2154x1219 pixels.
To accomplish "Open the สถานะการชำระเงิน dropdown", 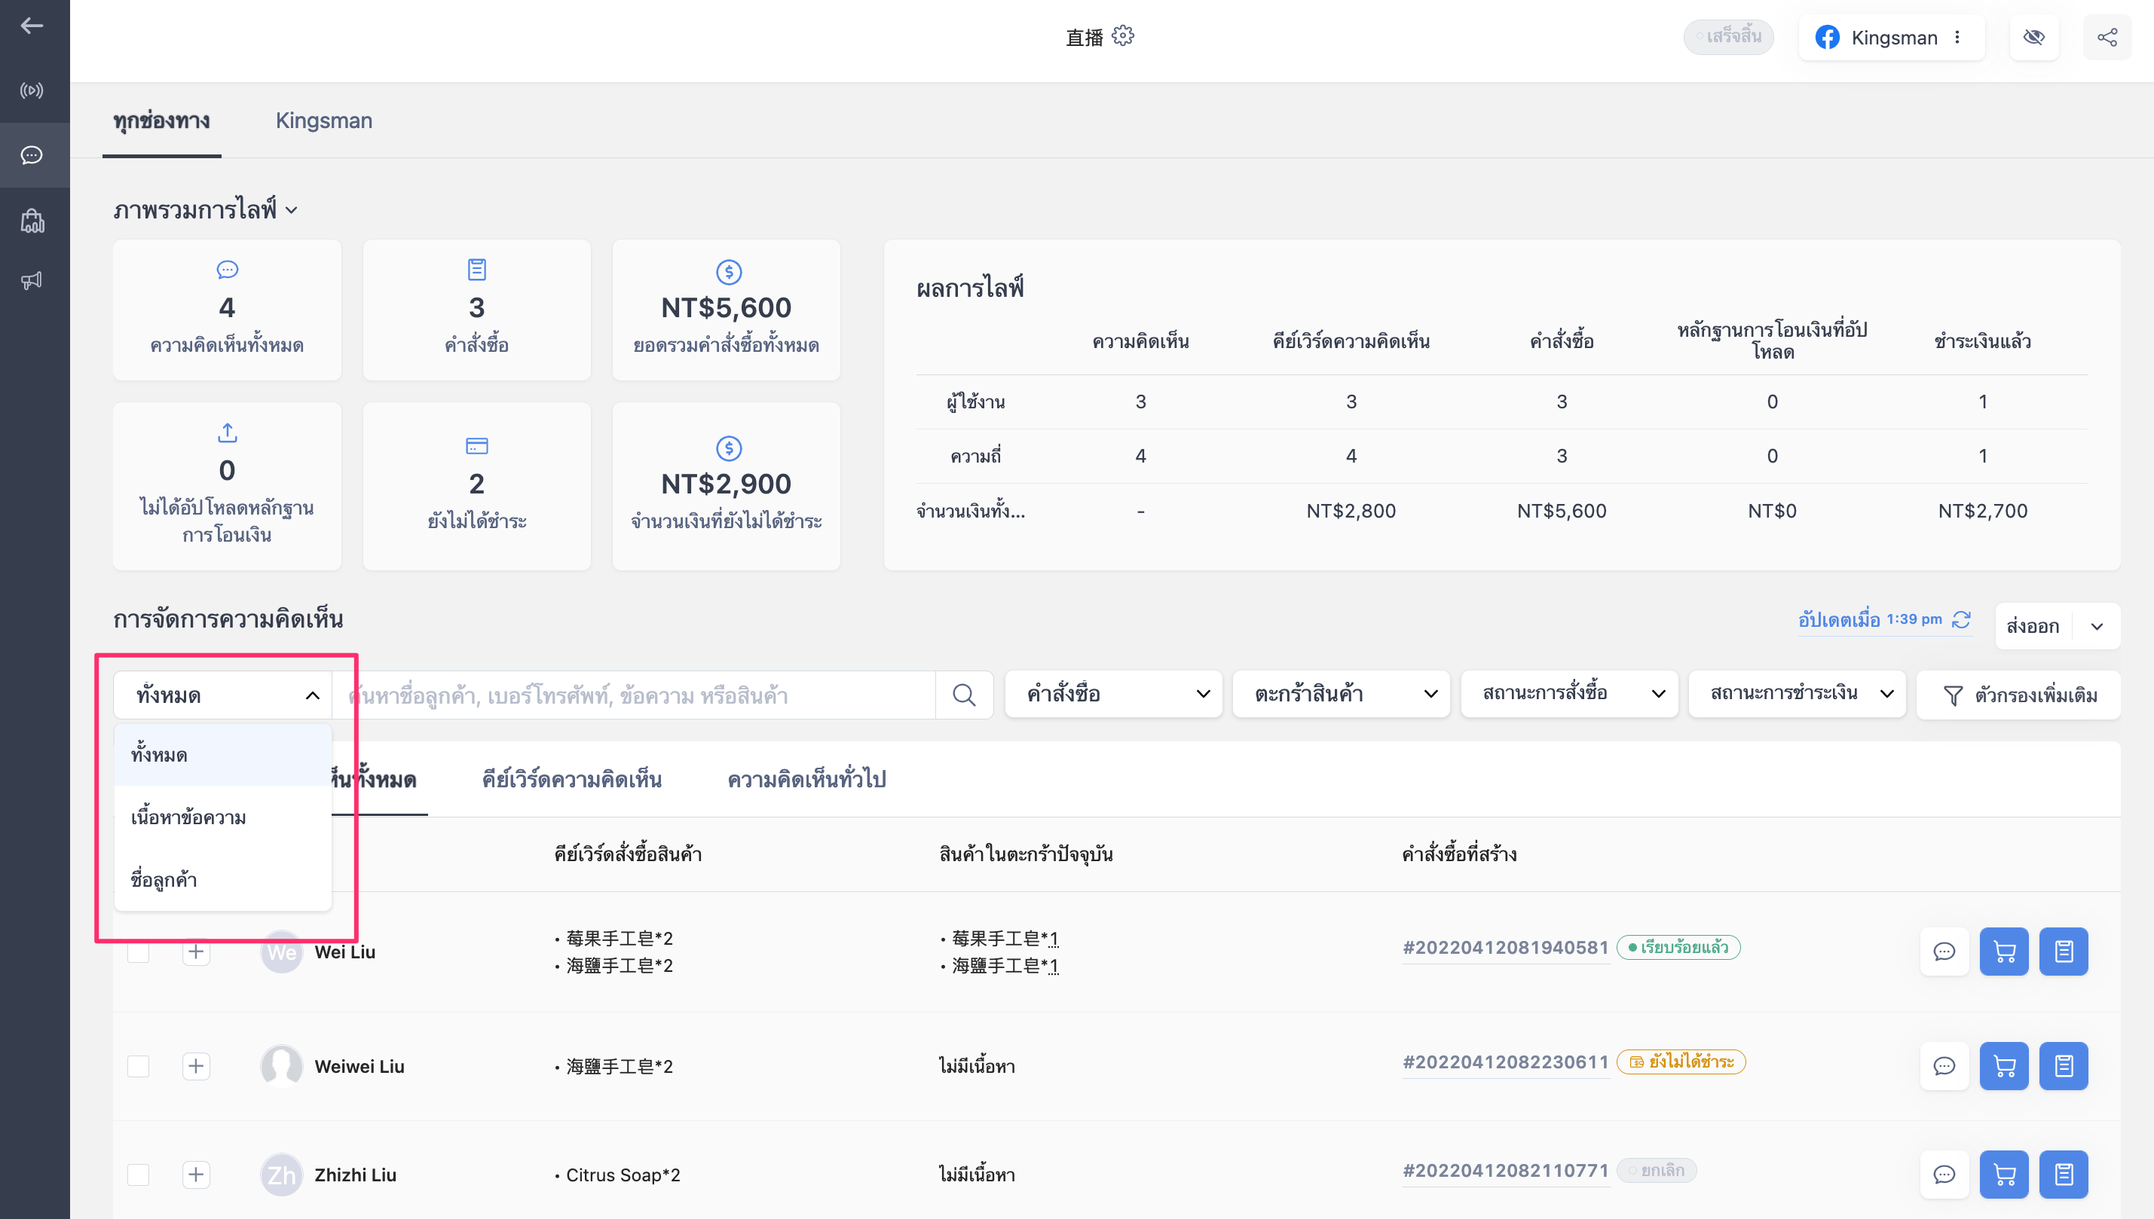I will pyautogui.click(x=1798, y=694).
